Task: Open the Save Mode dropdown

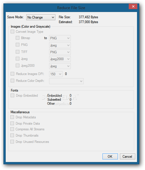Action: point(41,17)
